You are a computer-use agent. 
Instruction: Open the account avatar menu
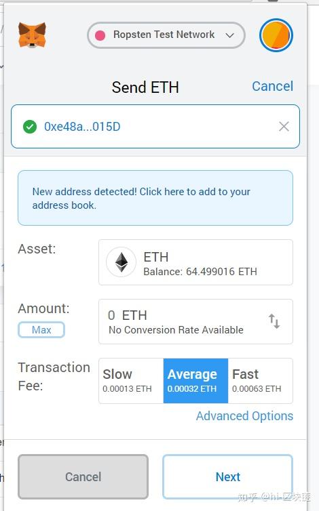276,35
